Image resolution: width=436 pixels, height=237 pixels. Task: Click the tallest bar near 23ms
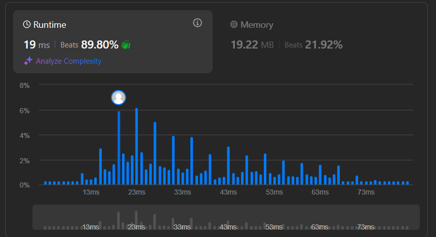tap(137, 147)
